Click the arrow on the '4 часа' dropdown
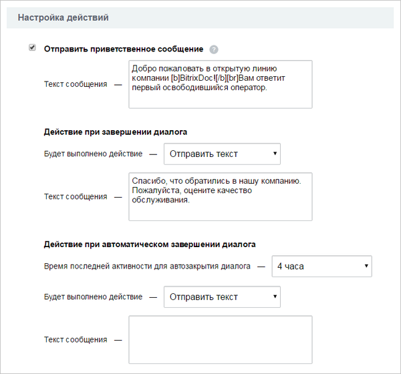Screen dimensions: 401x374 [366, 266]
